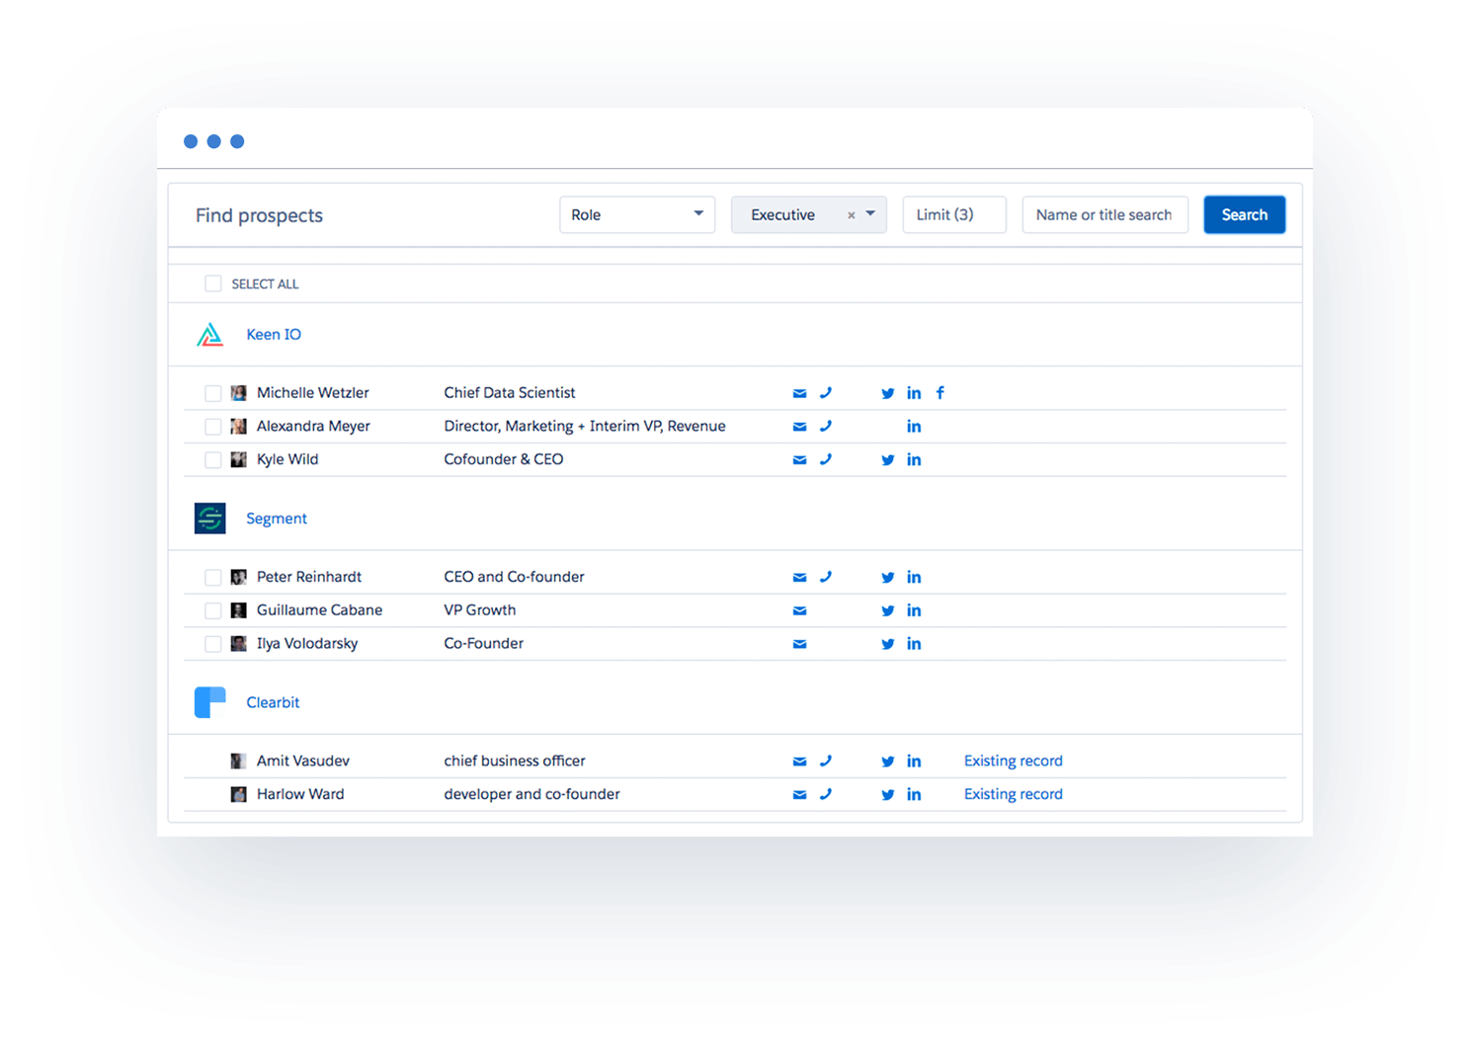Click the Clearbit company logo
This screenshot has width=1471, height=1044.
(209, 701)
